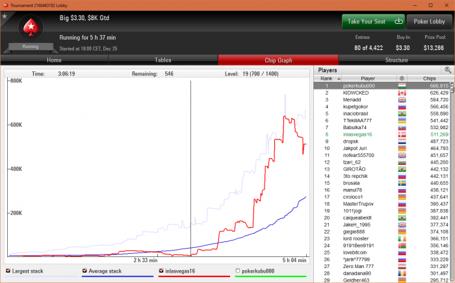Click the favorite star icon in corner
The image size is (455, 283).
point(5,16)
